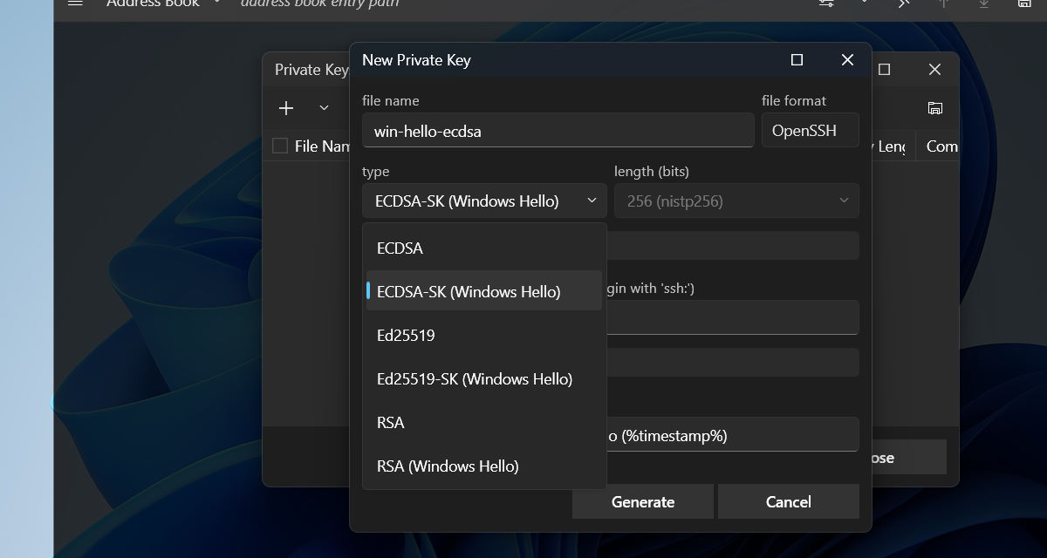This screenshot has width=1047, height=558.
Task: Open the file format dropdown showing OpenSSH
Action: (811, 130)
